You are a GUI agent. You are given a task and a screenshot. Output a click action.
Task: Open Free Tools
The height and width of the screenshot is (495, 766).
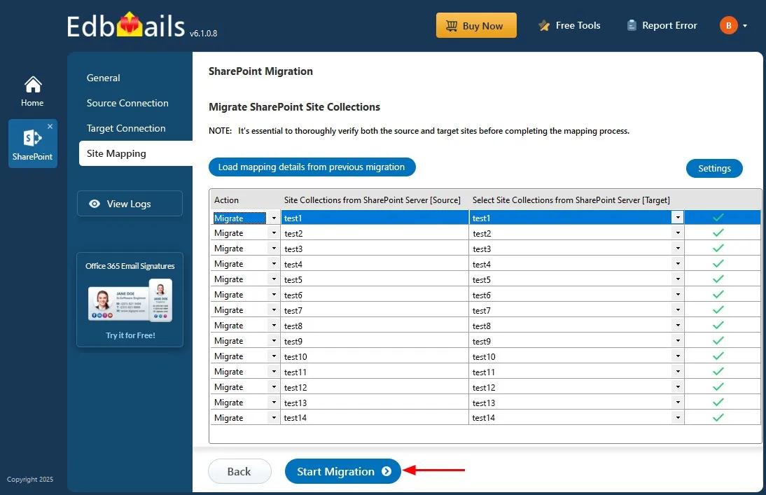(570, 25)
